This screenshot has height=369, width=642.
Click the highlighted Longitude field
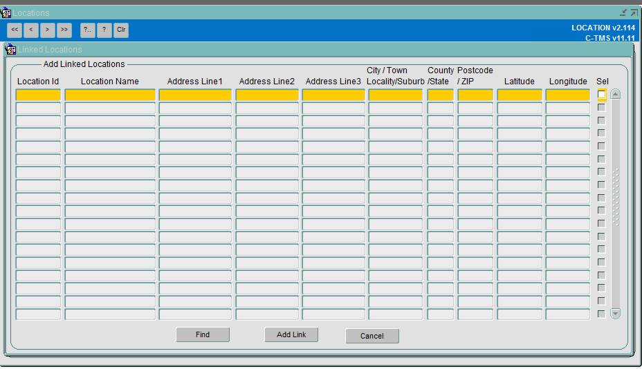568,95
